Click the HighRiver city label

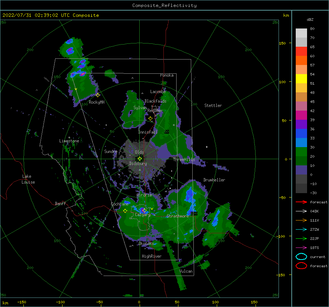coord(152,256)
